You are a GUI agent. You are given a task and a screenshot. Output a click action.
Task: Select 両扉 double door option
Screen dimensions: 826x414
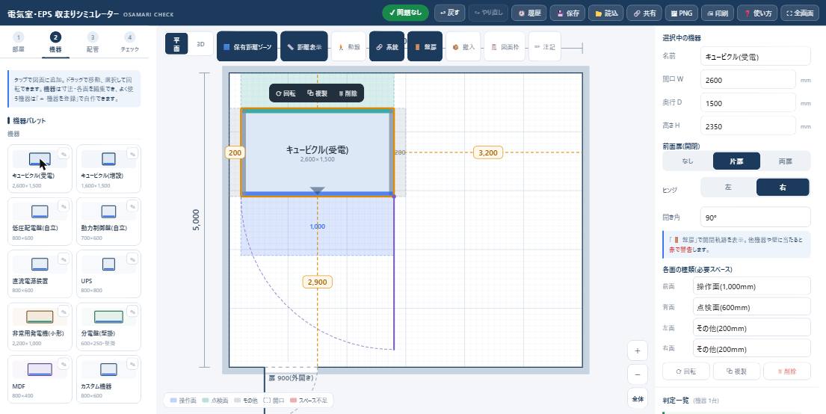pos(785,161)
